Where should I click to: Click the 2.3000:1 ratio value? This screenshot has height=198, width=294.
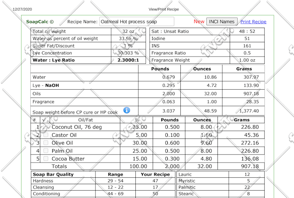tap(128, 60)
